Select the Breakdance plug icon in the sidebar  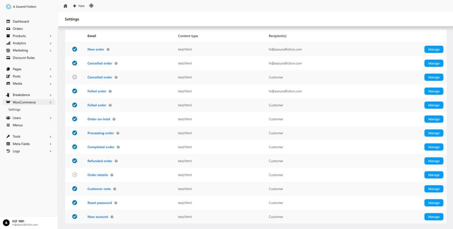click(8, 94)
